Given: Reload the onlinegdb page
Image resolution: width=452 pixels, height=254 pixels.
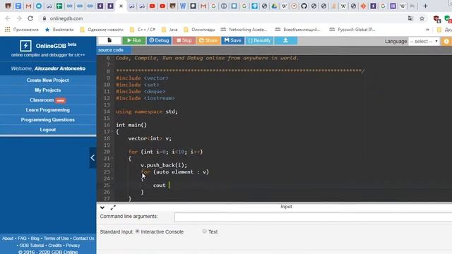Looking at the screenshot, I should (30, 18).
